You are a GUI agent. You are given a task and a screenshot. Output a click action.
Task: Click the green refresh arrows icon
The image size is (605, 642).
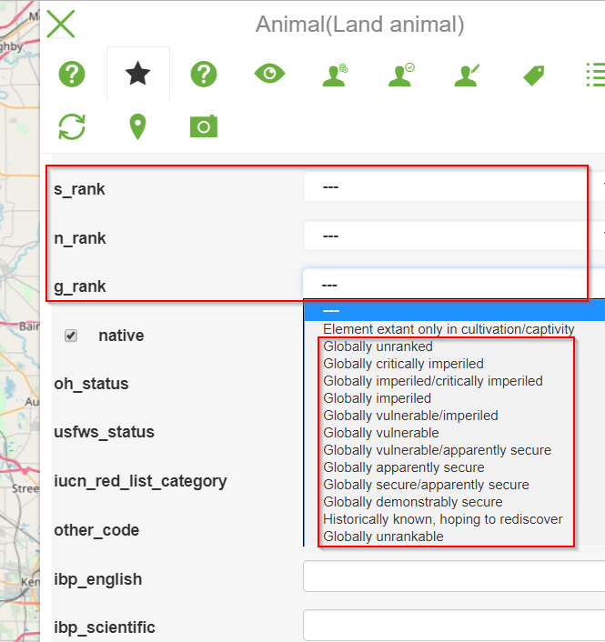tap(72, 127)
